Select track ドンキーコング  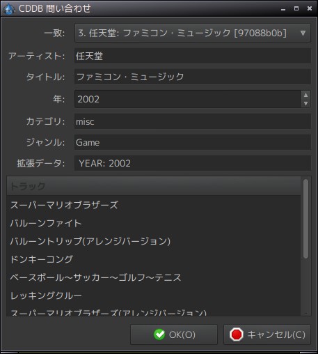(x=154, y=259)
